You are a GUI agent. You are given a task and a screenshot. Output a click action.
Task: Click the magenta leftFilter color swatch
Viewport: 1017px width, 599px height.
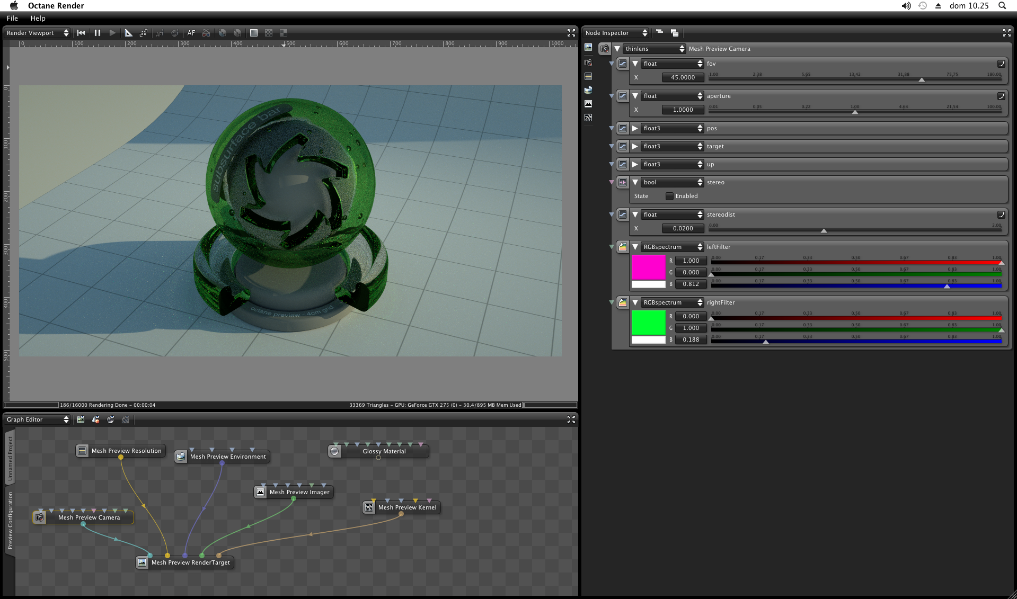(648, 267)
